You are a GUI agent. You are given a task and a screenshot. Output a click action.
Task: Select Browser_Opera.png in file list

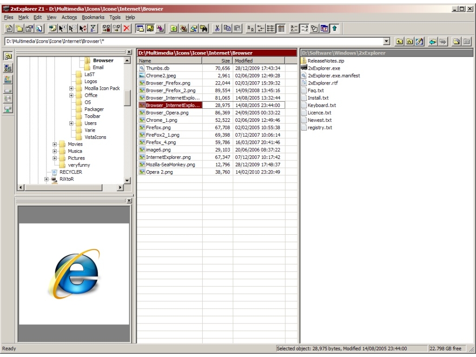(167, 112)
